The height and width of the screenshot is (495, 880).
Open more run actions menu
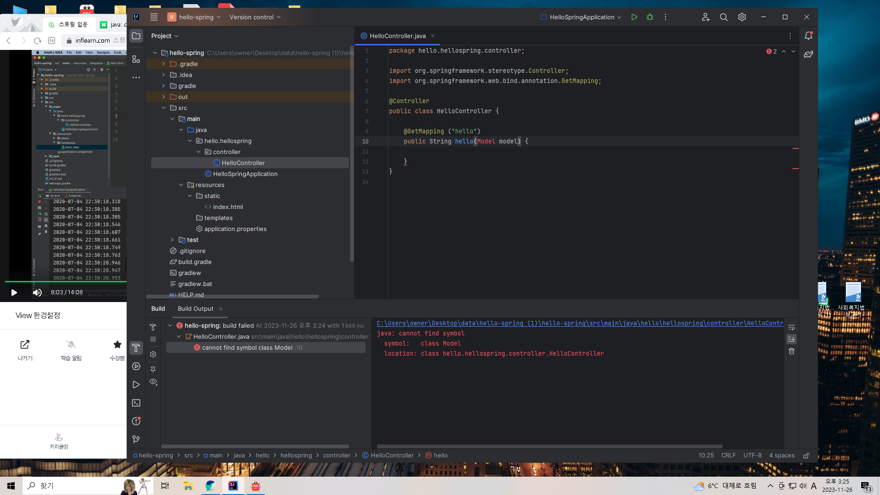[x=665, y=17]
